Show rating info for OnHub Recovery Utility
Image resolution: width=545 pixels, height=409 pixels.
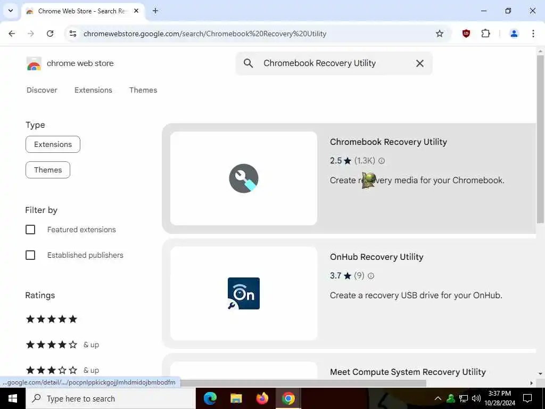[371, 276]
